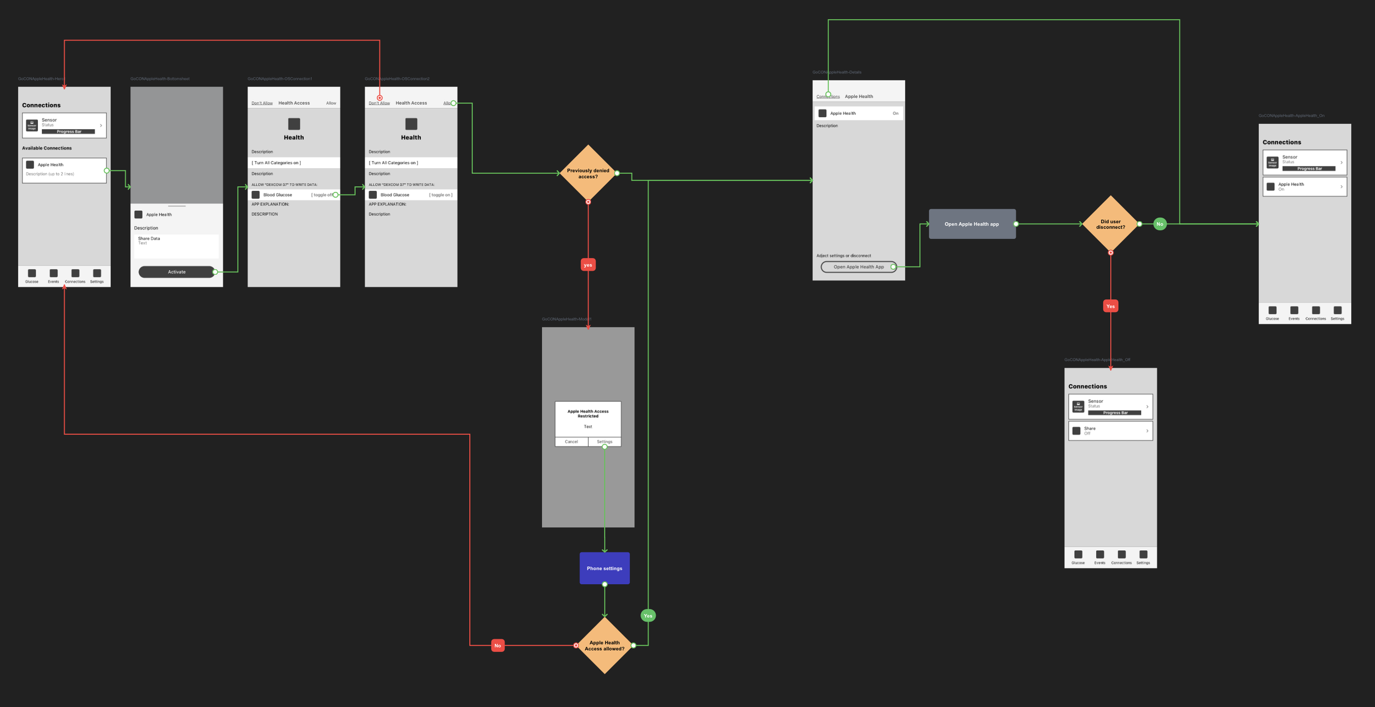
Task: Expand Share Off row chevron
Action: (1147, 431)
